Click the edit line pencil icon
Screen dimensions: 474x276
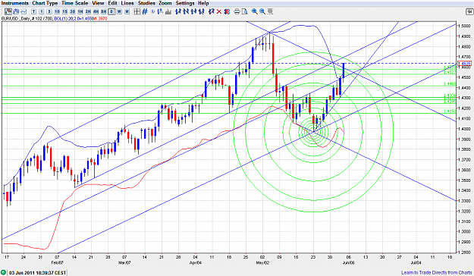[212, 11]
